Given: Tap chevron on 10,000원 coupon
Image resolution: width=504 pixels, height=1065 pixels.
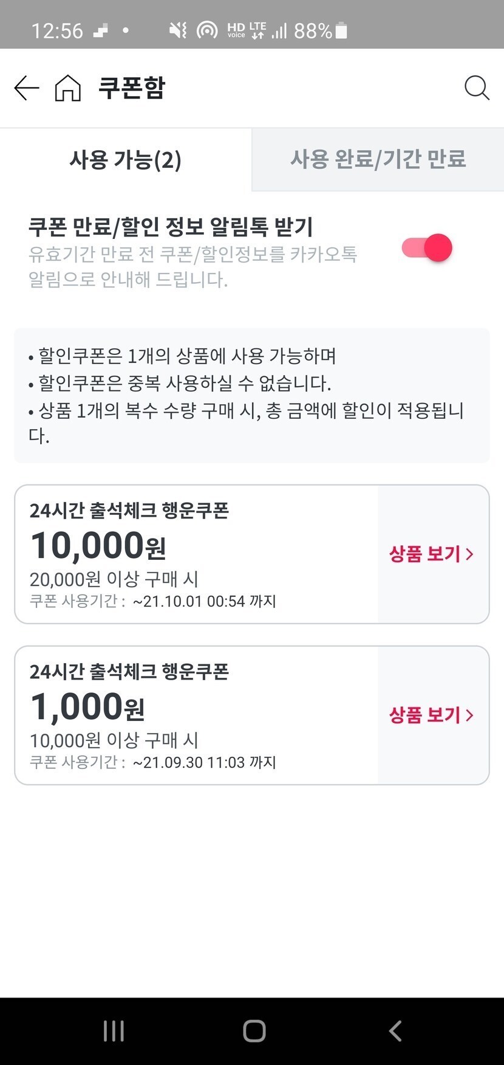Looking at the screenshot, I should click(x=469, y=554).
